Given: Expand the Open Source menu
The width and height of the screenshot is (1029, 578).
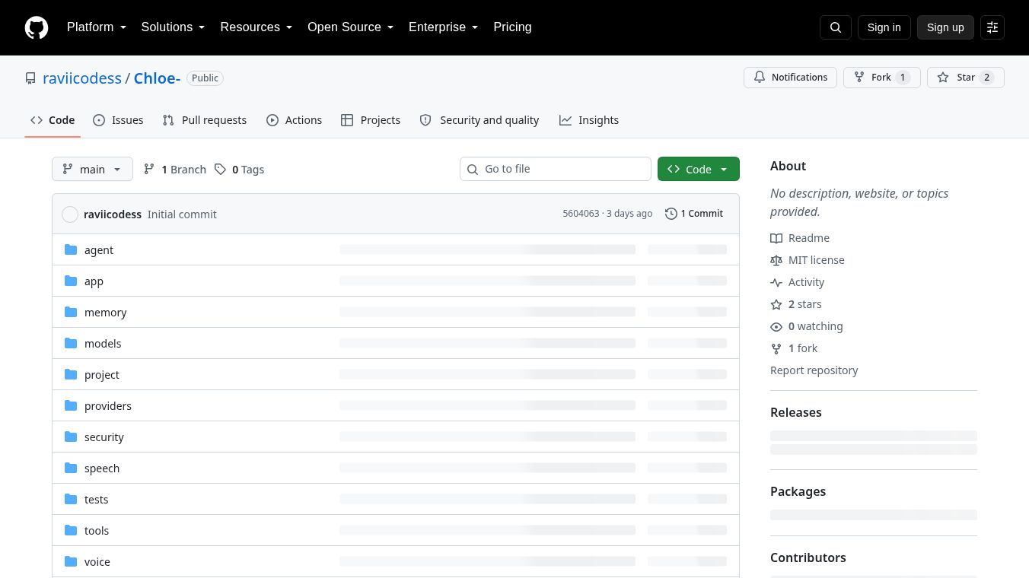Looking at the screenshot, I should (351, 27).
